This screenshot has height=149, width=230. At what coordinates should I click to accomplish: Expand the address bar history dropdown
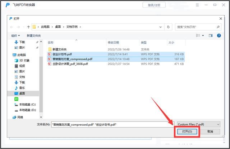(161, 27)
